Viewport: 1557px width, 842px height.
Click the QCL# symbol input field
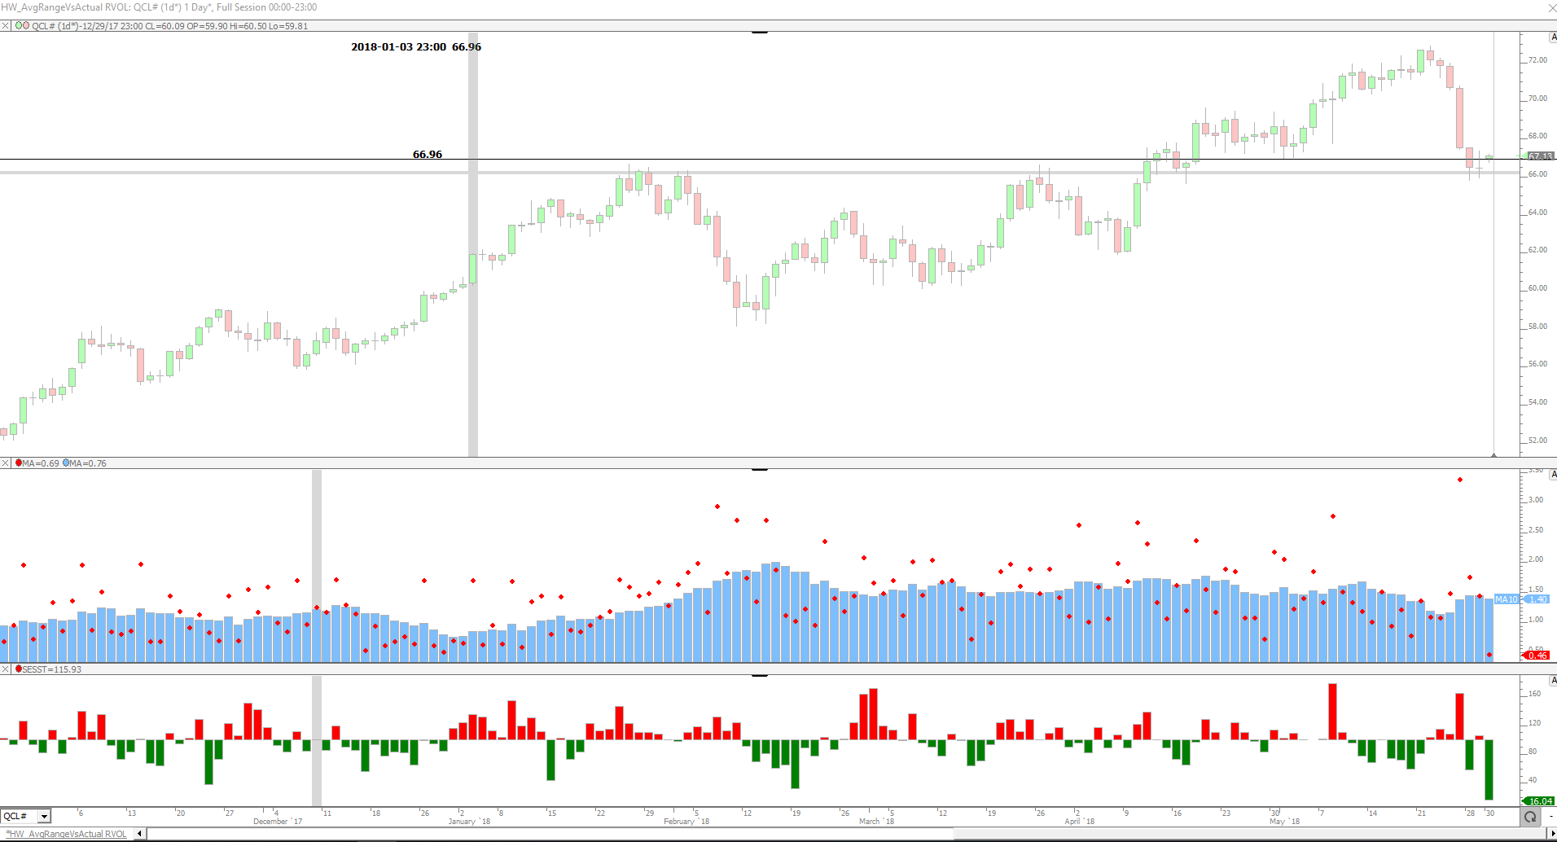pos(20,816)
